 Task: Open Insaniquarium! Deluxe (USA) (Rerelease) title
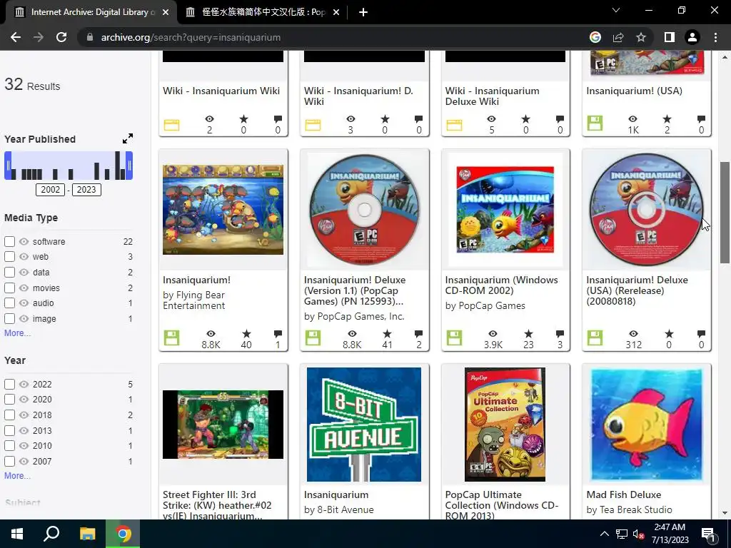tap(637, 290)
